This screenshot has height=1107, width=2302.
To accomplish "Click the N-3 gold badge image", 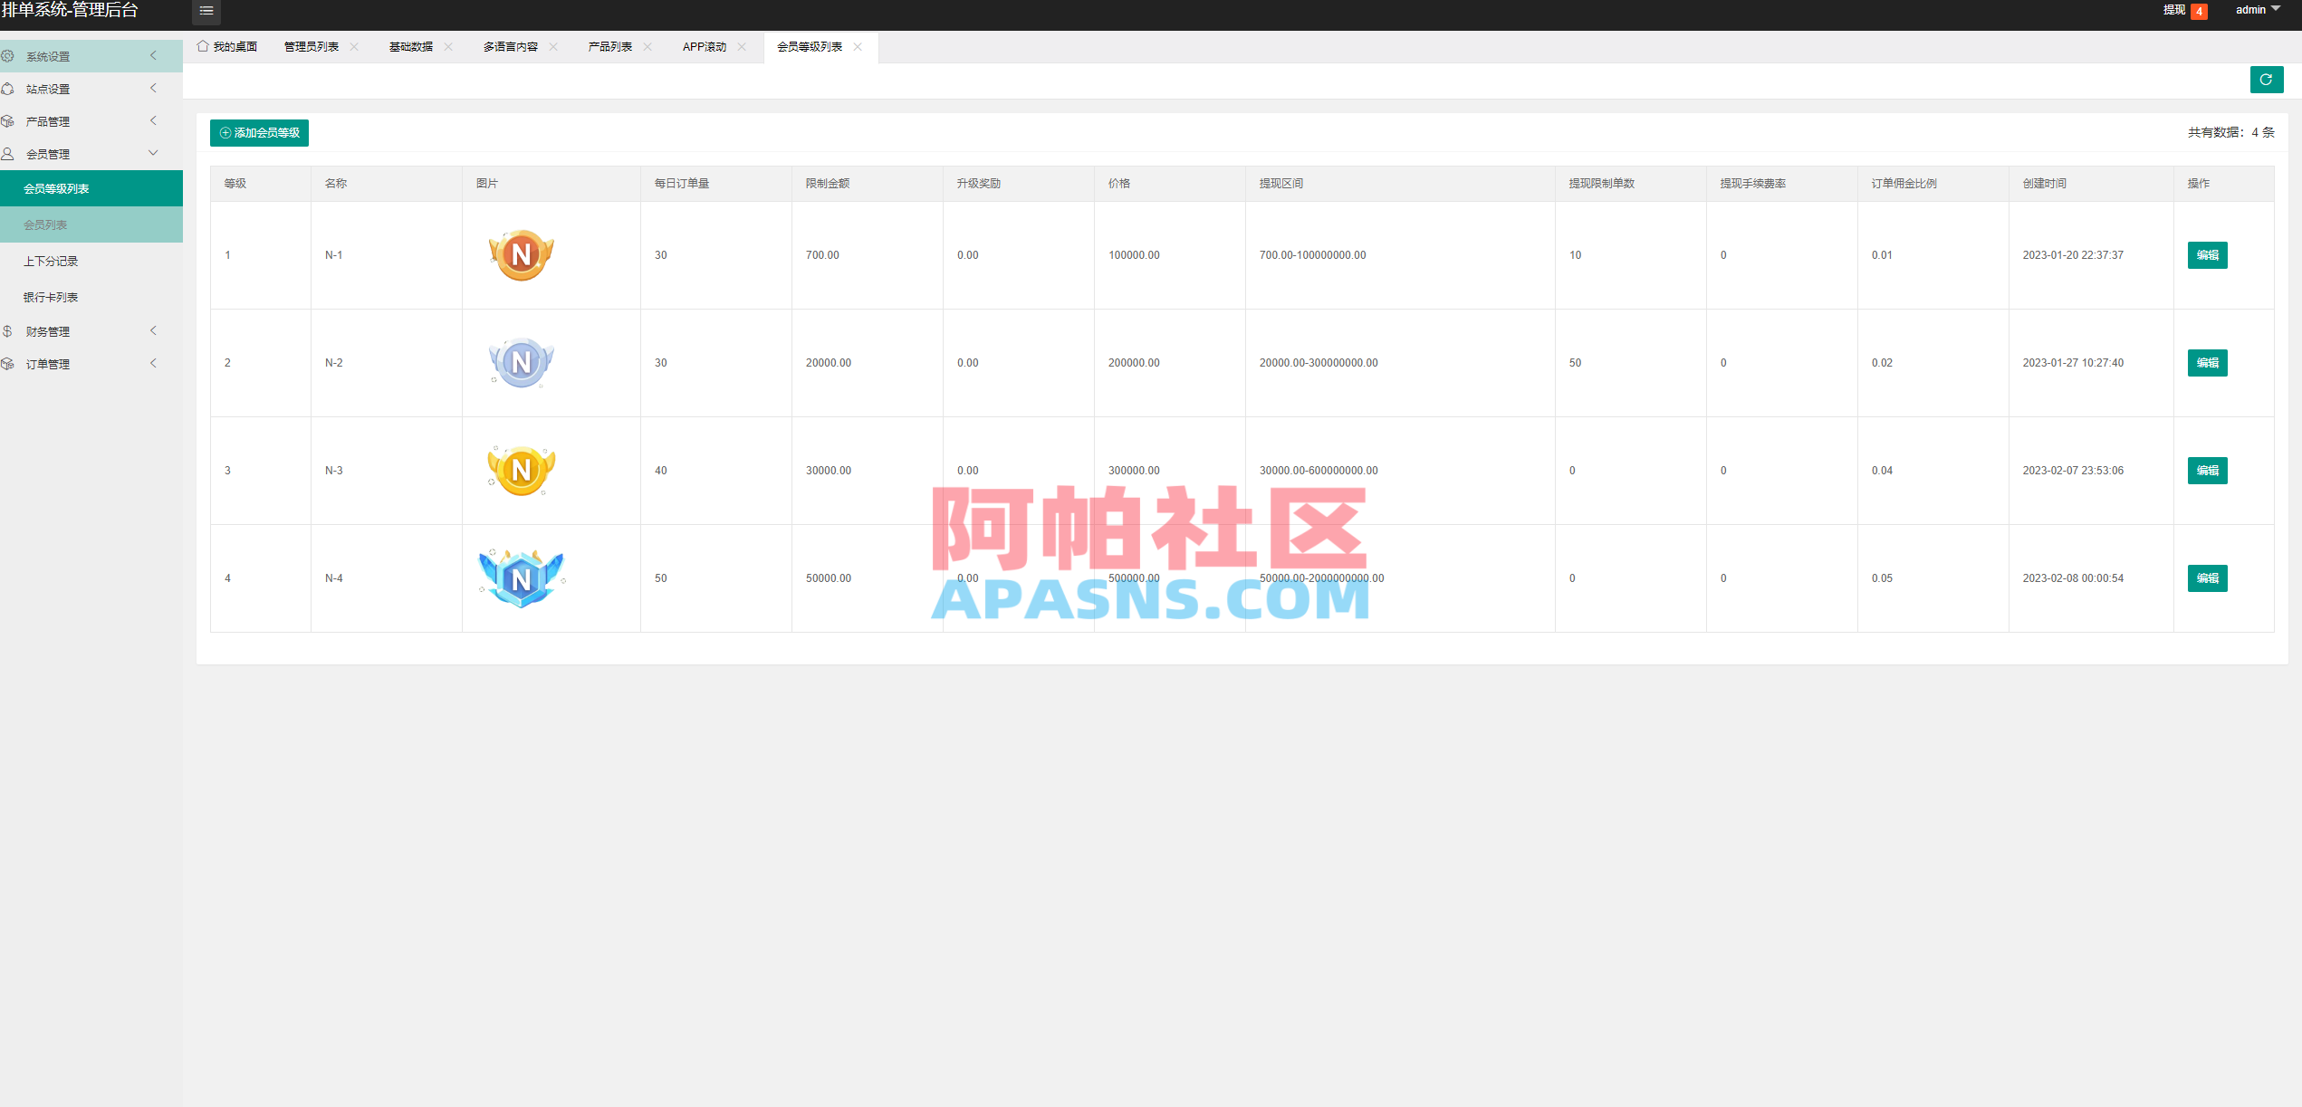I will coord(521,470).
